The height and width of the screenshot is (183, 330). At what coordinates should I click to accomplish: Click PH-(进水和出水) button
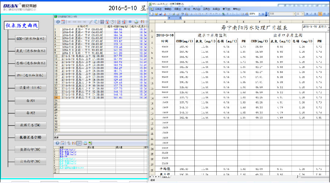pos(30,75)
